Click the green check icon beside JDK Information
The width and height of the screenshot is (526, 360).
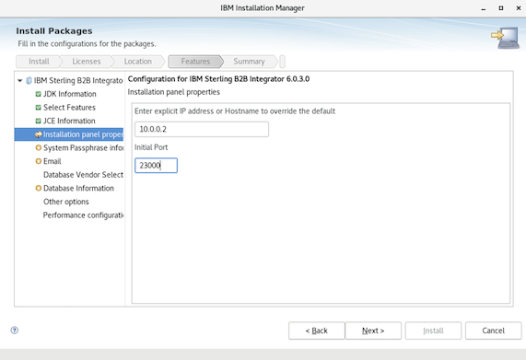[x=39, y=94]
